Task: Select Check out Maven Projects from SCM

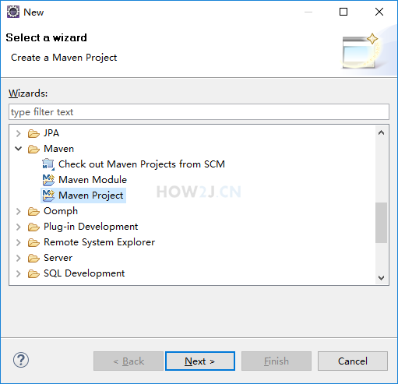Action: [142, 164]
